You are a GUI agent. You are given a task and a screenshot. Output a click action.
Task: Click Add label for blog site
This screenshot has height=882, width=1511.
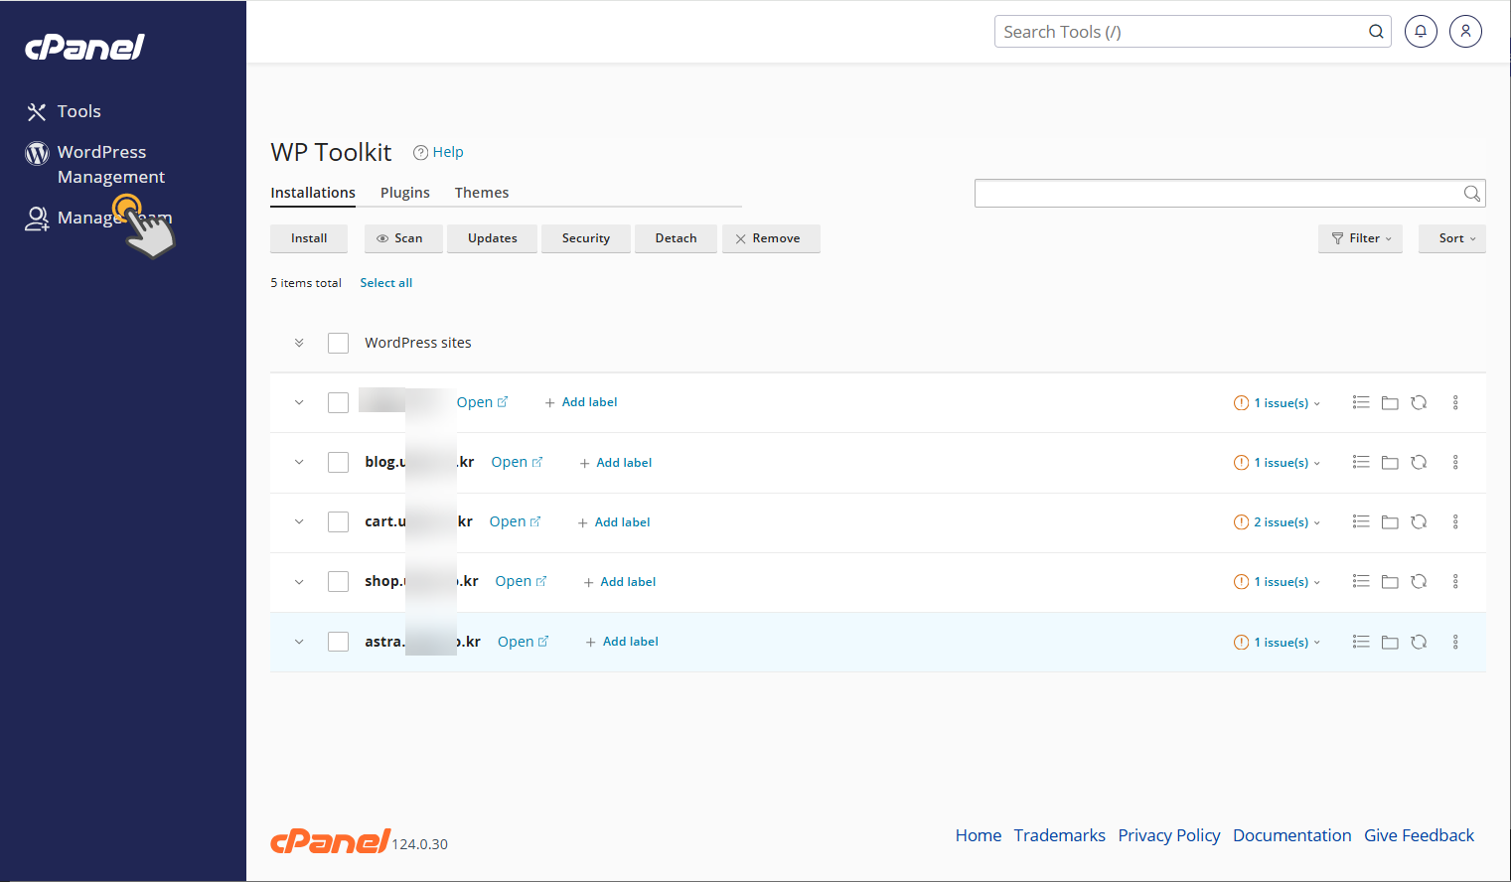point(616,463)
